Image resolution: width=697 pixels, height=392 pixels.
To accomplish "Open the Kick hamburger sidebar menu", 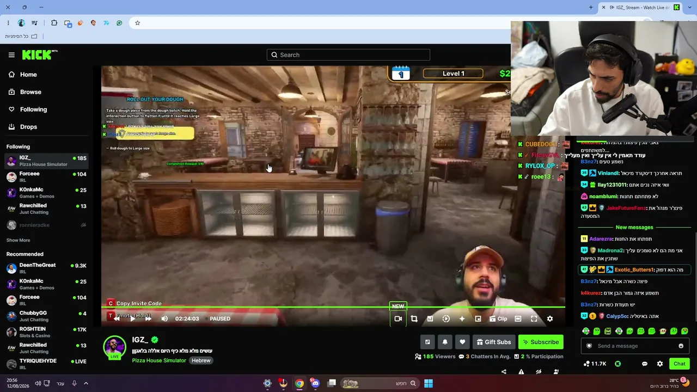I will (x=11, y=55).
